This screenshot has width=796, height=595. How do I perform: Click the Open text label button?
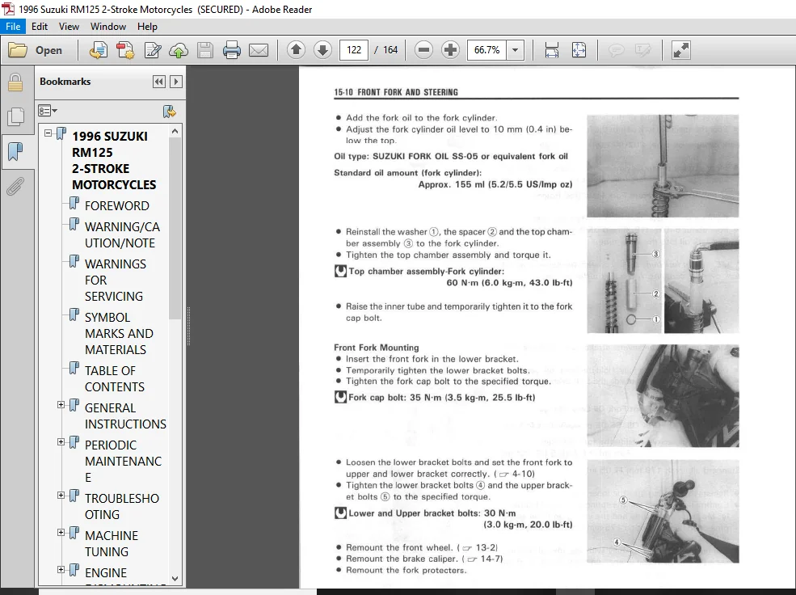tap(48, 50)
